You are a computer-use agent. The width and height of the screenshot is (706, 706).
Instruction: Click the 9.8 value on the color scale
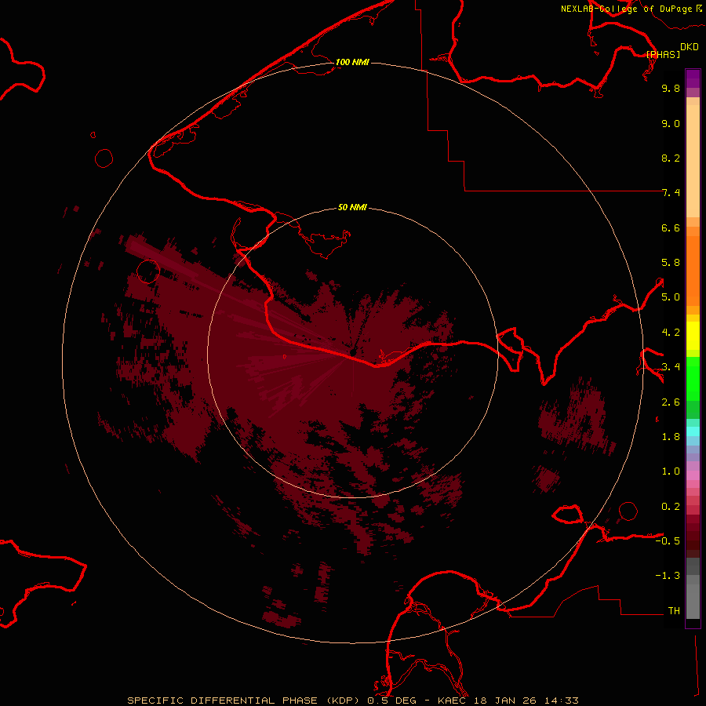click(671, 88)
